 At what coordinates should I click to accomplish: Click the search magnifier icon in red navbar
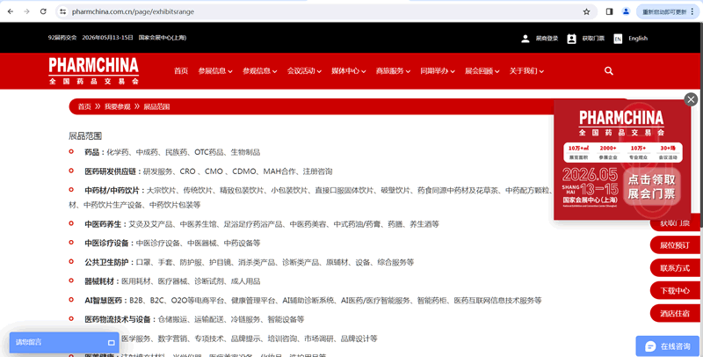coord(609,71)
